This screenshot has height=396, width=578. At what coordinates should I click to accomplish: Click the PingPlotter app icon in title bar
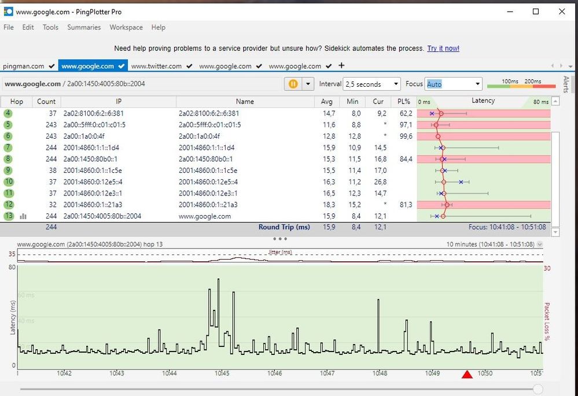(8, 12)
